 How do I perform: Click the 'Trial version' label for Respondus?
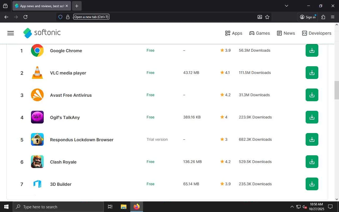(157, 139)
